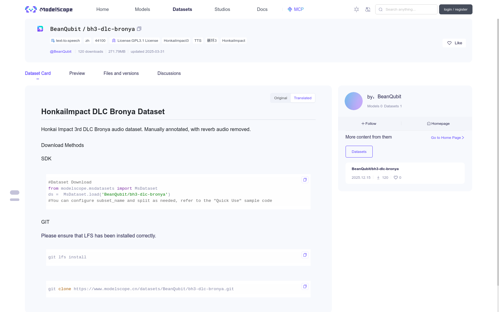Switch language with the translate icon
499x312 pixels.
[368, 9]
